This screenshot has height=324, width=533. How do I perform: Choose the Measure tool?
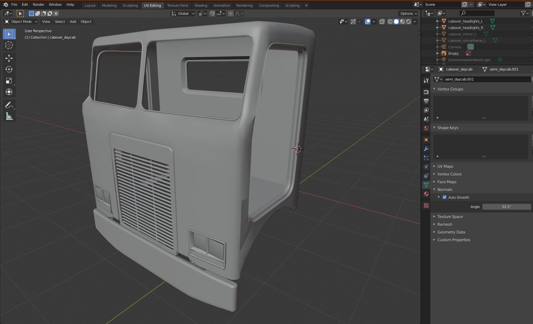click(x=9, y=117)
